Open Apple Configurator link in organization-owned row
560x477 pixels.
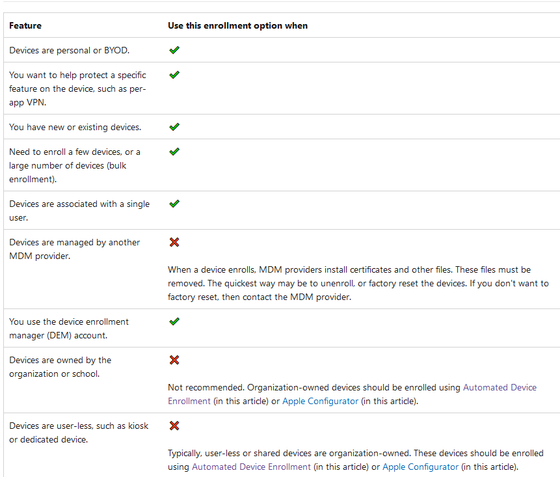coord(320,401)
